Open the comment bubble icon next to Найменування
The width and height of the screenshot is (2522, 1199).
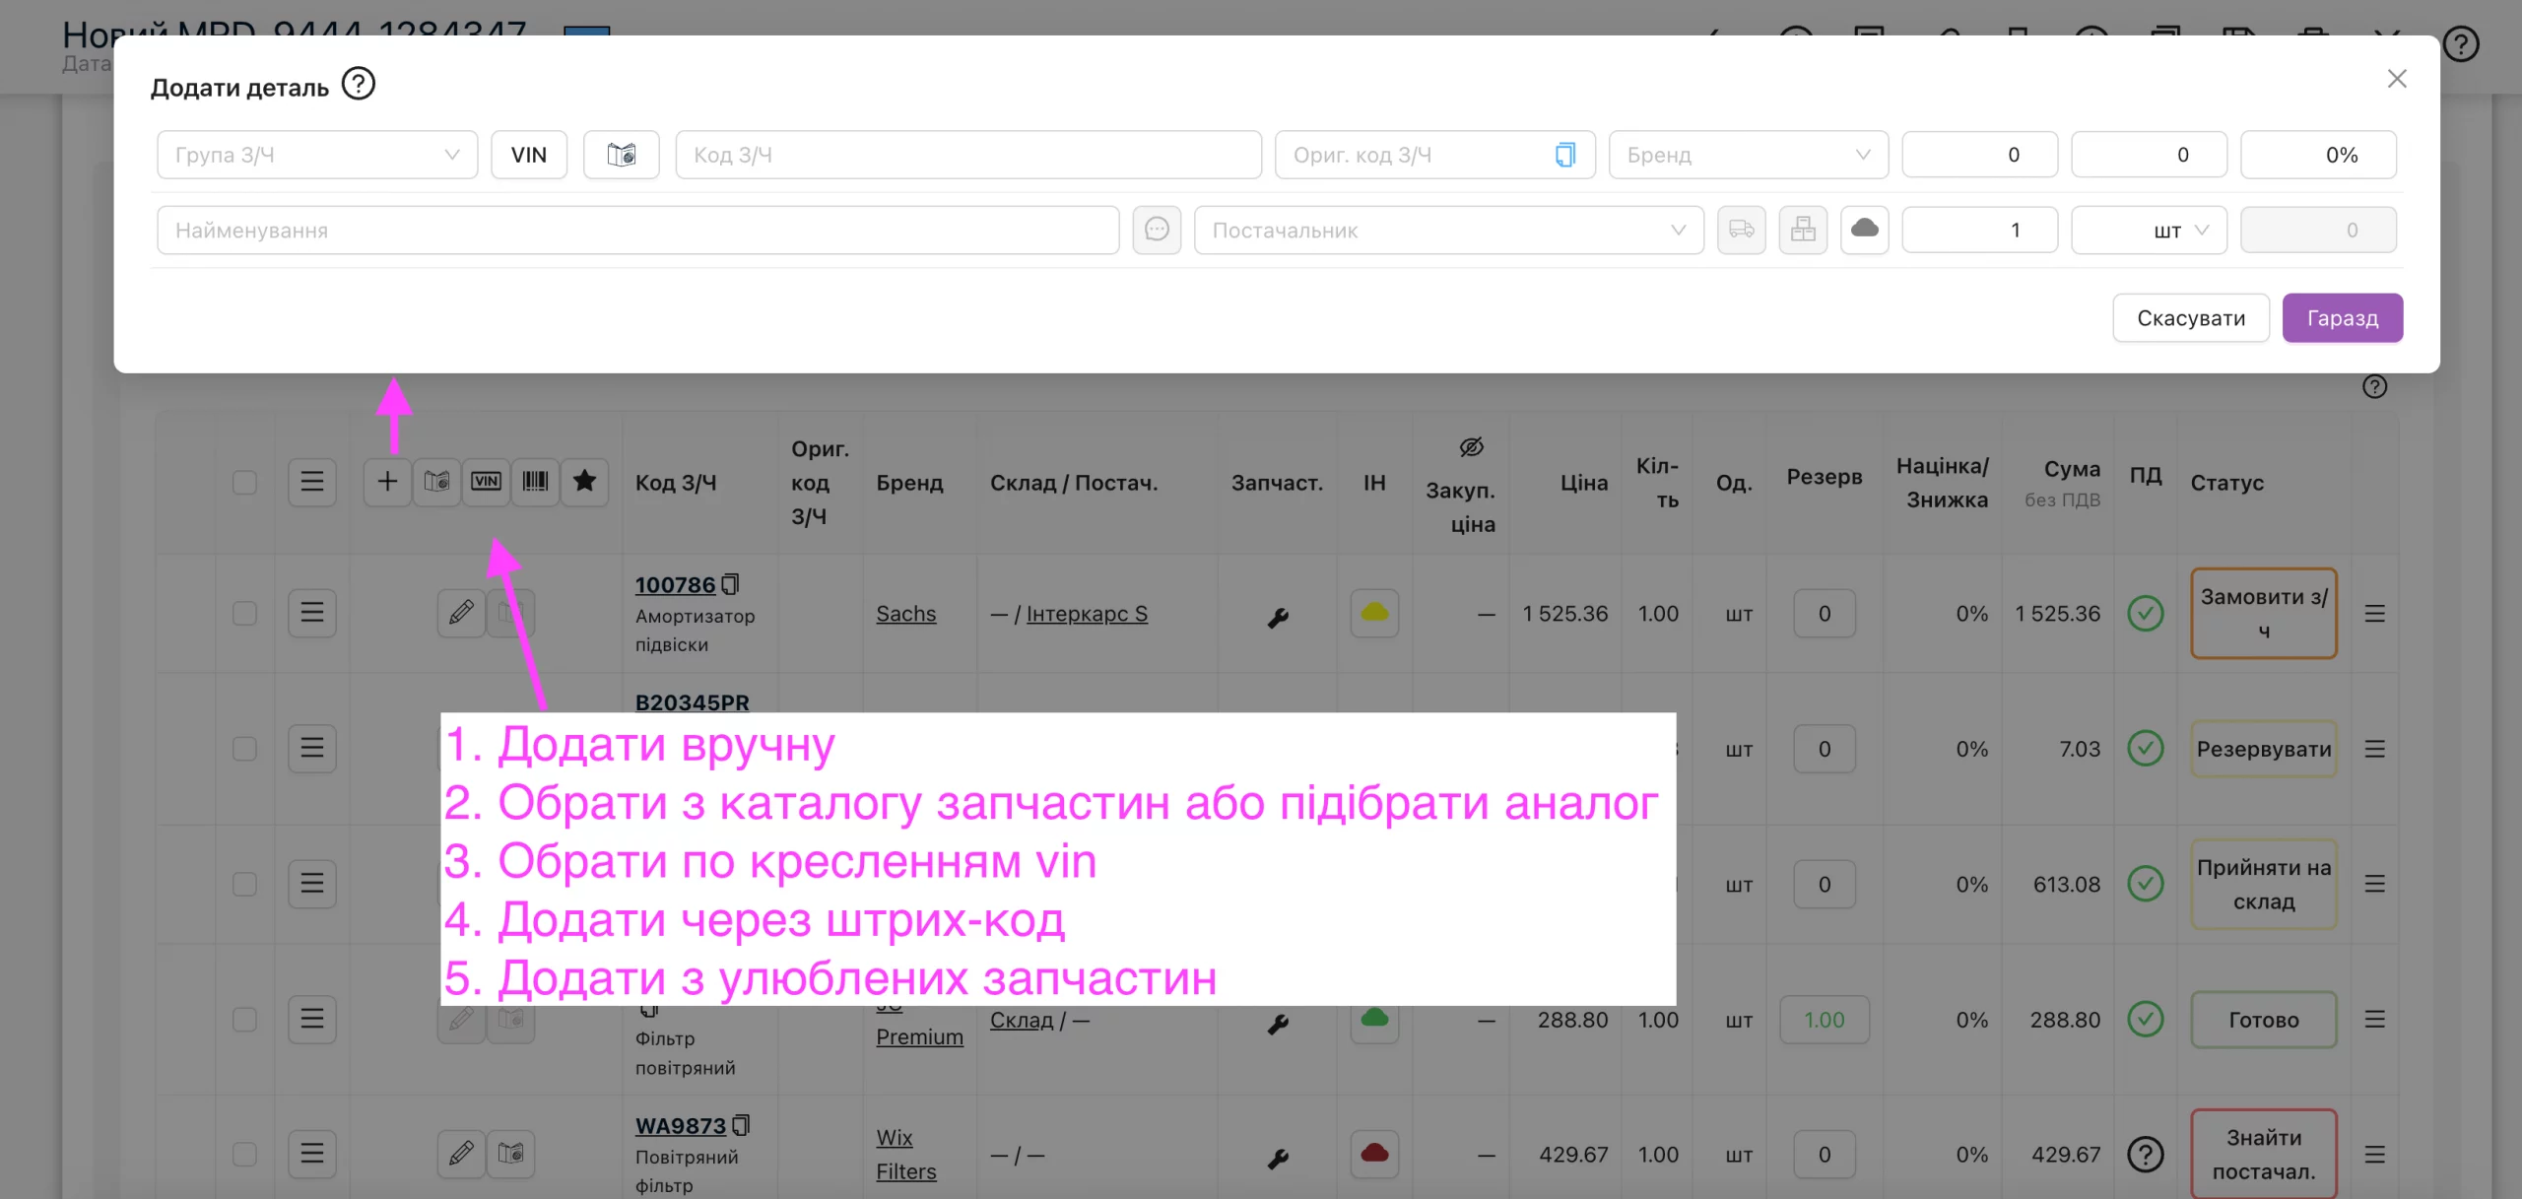pos(1157,230)
